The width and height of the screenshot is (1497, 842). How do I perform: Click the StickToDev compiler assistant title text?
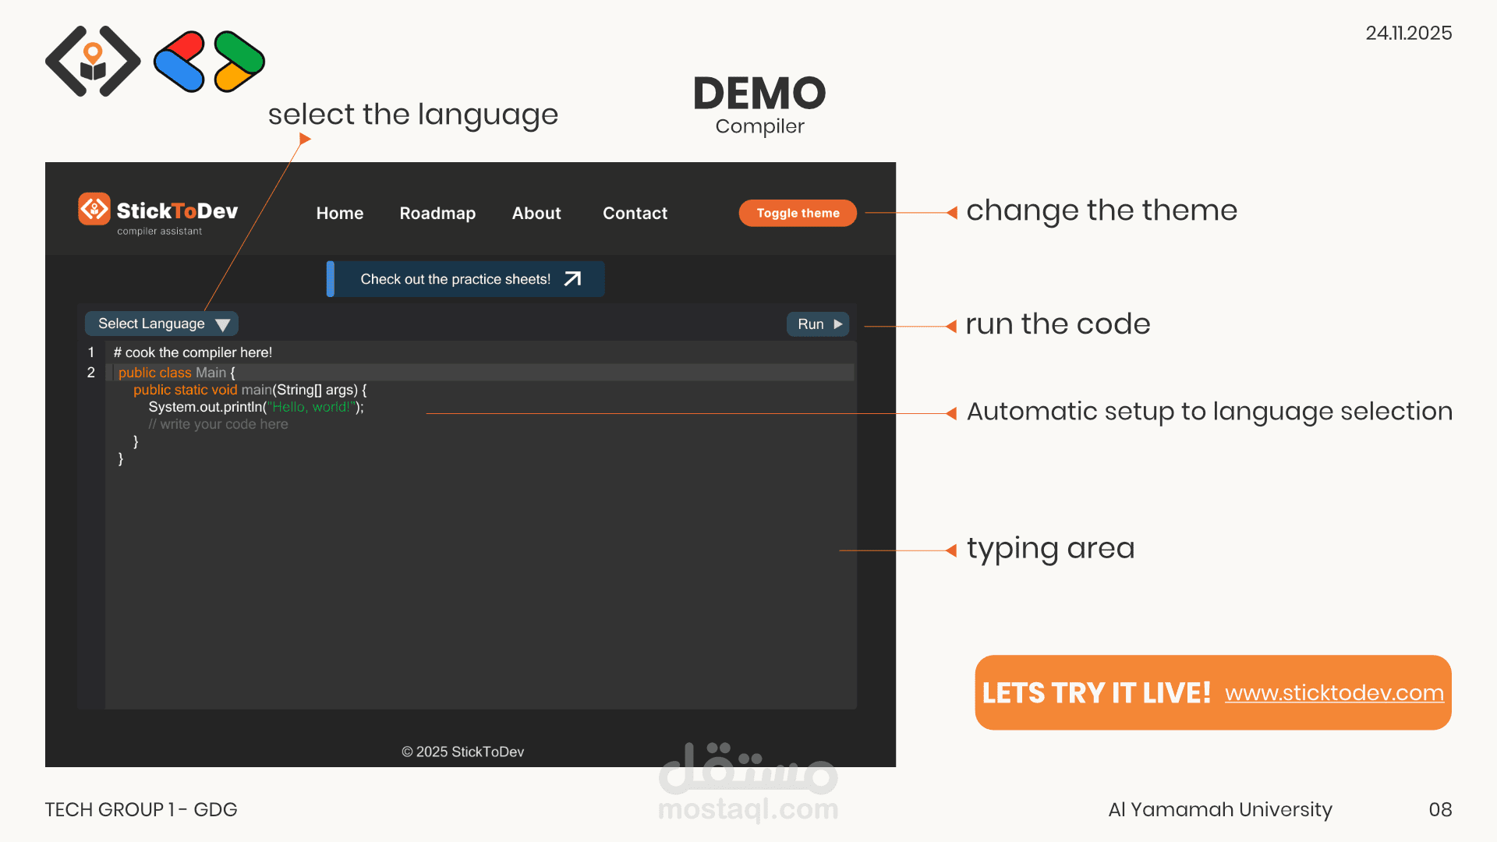tap(177, 211)
